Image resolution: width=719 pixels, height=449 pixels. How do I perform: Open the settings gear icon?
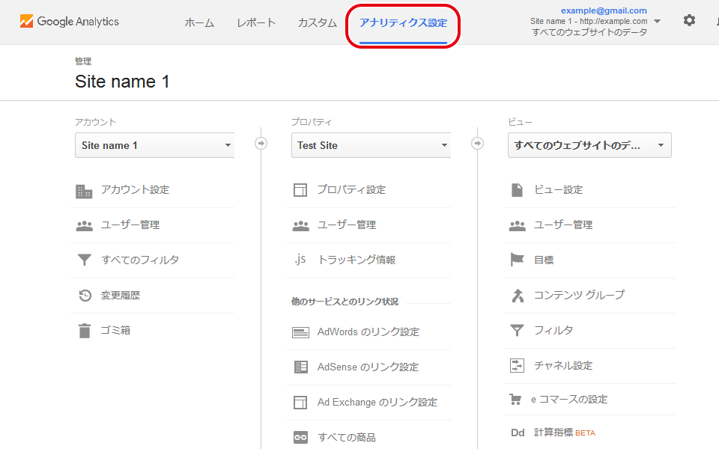click(x=689, y=20)
